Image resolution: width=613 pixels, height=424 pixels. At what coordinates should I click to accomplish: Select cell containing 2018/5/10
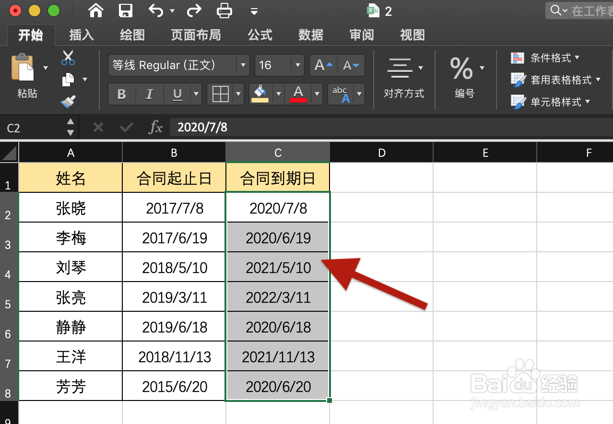coord(174,268)
